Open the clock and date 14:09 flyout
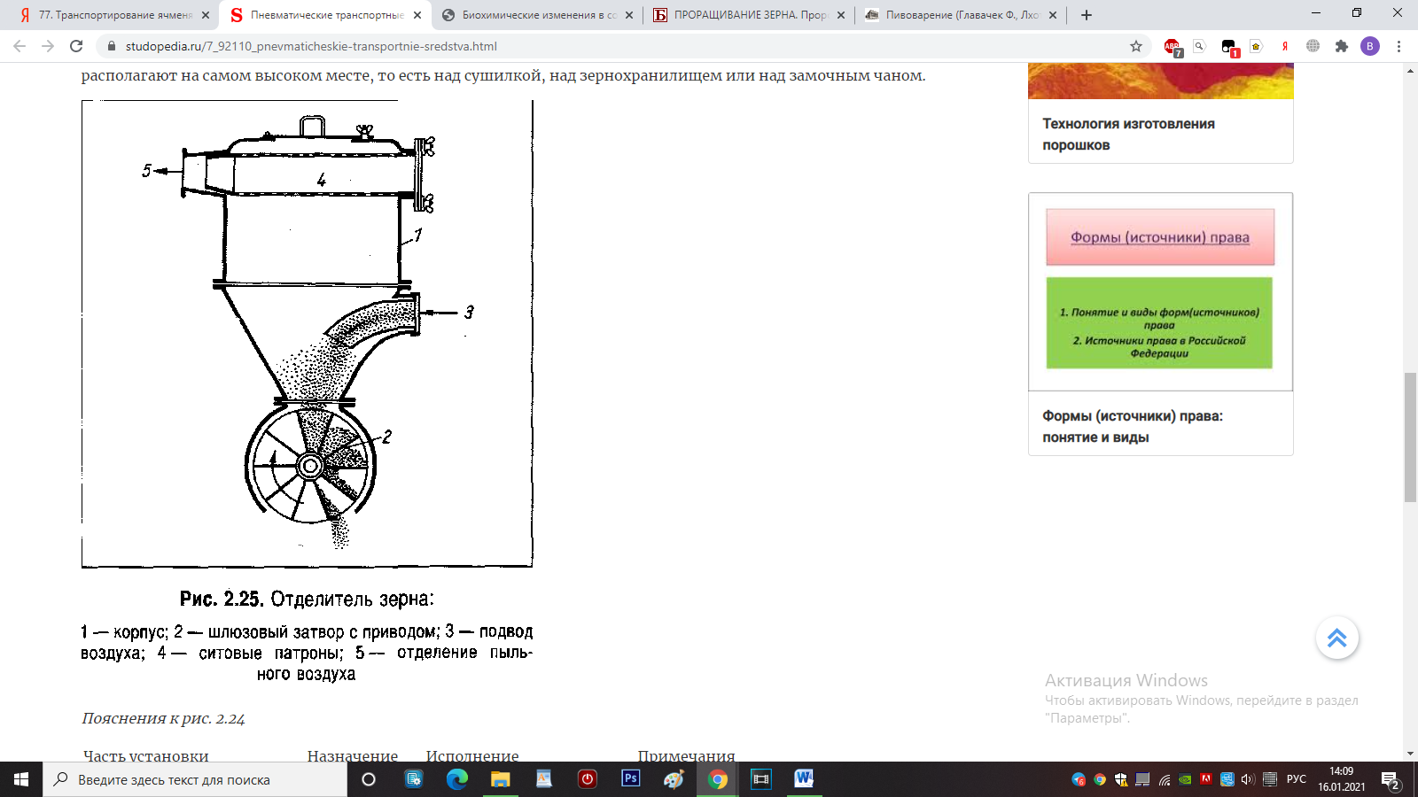Screen dimensions: 1418x797 1342,779
